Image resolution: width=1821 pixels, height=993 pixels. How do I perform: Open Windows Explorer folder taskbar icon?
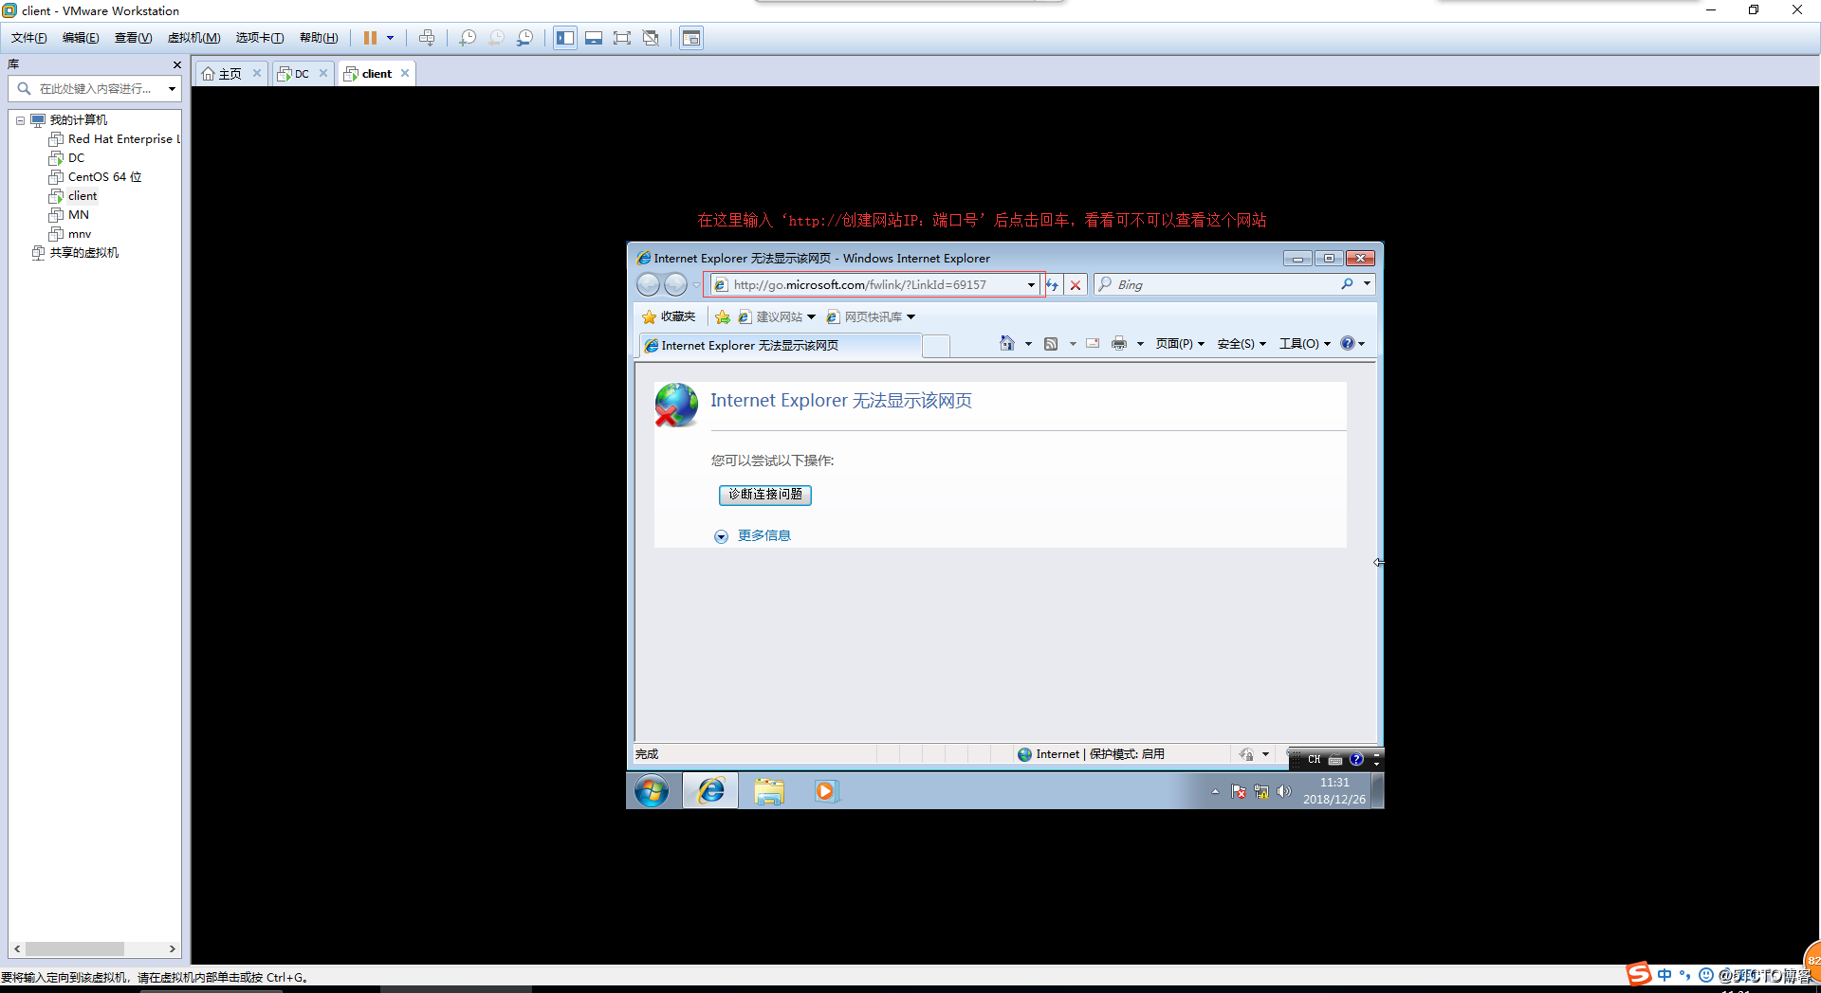point(769,791)
